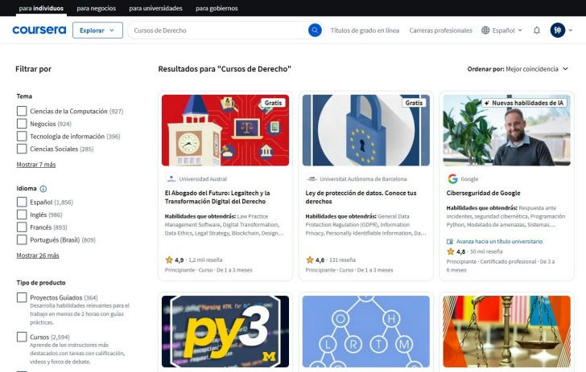Viewport: 586px width, 372px height.
Task: Expand Mostrar 26 más languages
Action: (38, 255)
